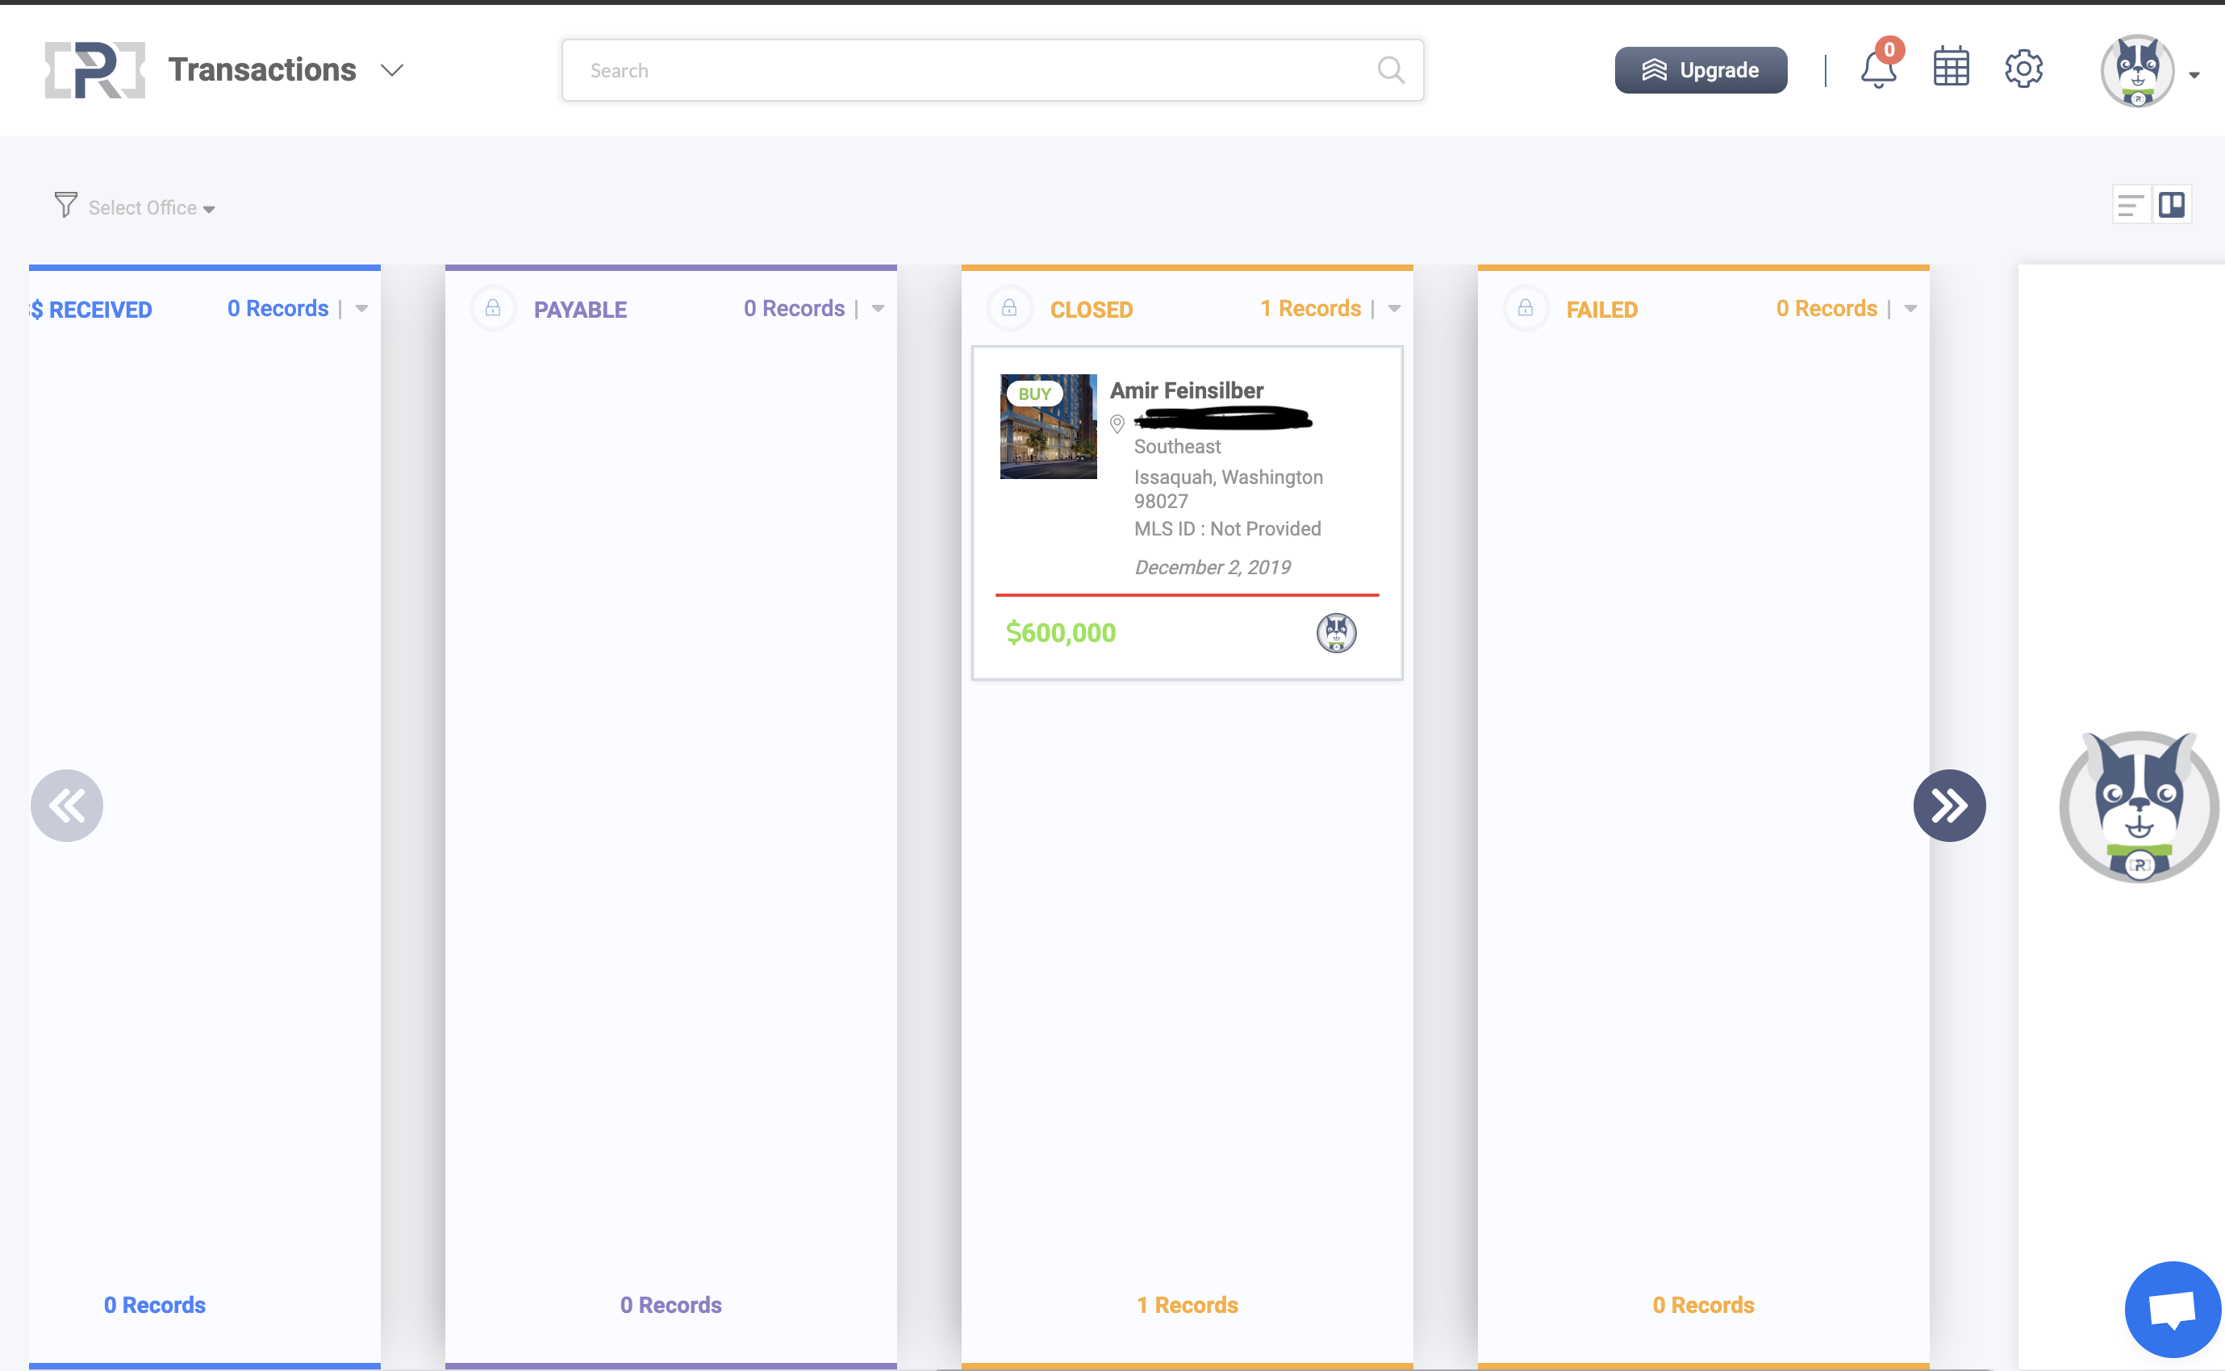Expand the CLOSED column options dropdown

coord(1394,308)
